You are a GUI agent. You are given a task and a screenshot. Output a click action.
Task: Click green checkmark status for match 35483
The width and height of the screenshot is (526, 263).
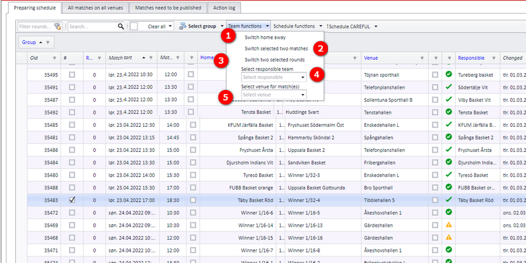(448, 200)
